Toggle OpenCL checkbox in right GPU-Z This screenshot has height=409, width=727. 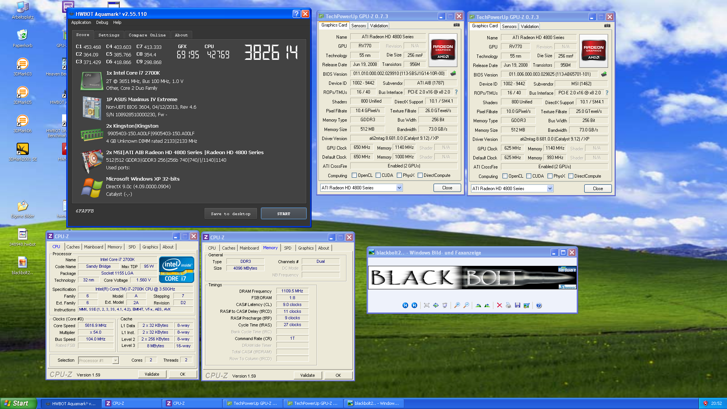(x=505, y=176)
